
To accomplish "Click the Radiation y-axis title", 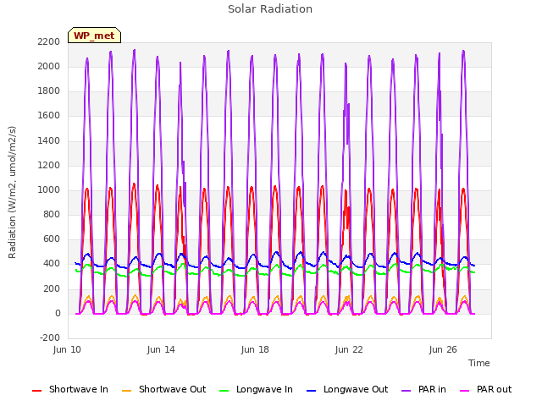I will coord(12,192).
